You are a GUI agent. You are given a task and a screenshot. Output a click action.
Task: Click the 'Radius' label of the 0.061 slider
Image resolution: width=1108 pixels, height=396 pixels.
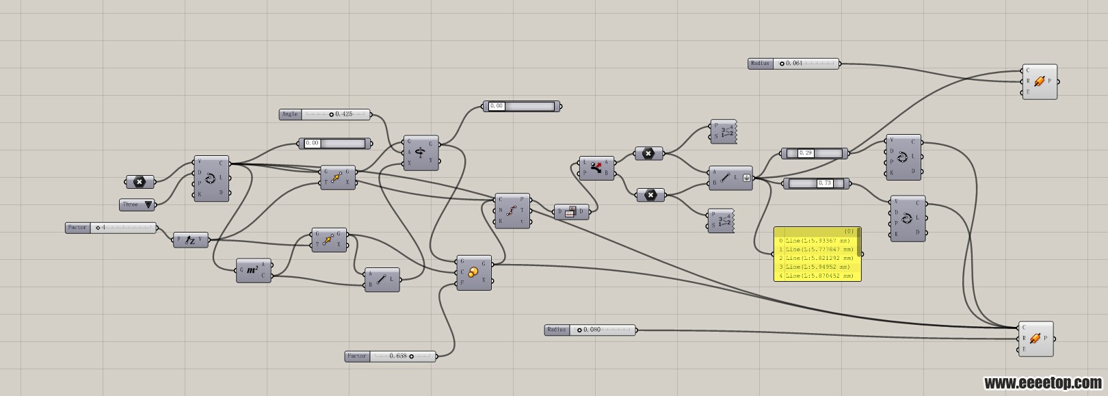761,64
